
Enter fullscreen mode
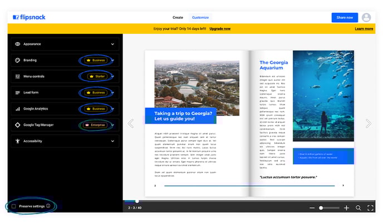click(x=370, y=208)
